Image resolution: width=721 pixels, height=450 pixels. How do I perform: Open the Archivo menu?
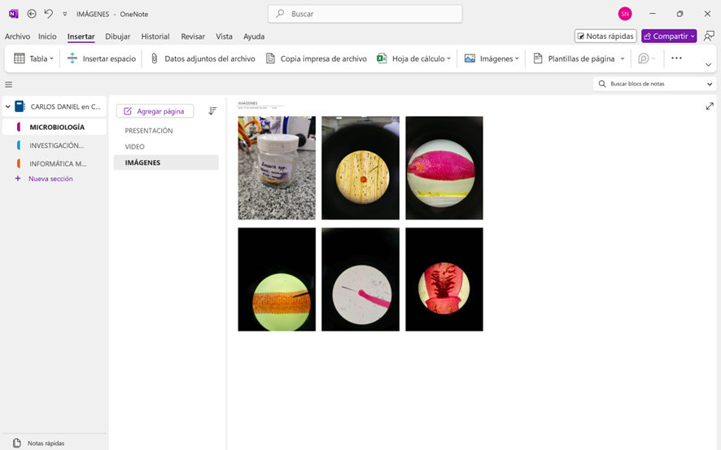17,37
